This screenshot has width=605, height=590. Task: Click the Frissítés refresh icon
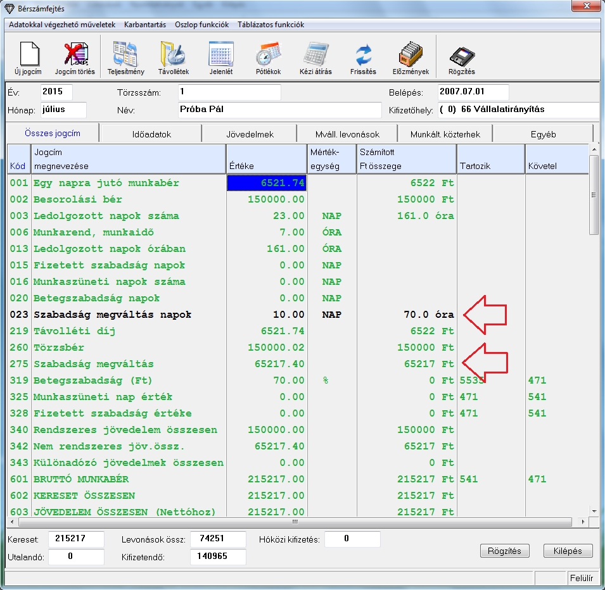click(x=363, y=54)
